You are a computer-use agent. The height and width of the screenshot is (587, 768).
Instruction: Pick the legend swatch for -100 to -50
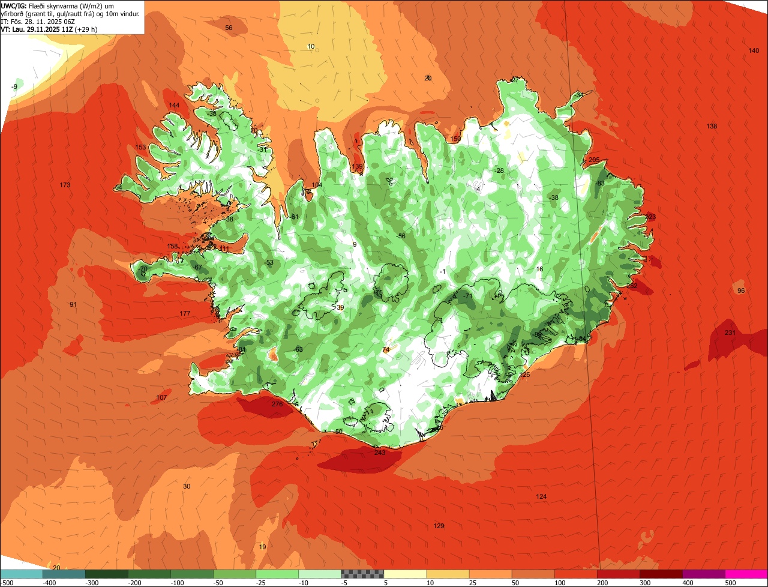click(191, 574)
